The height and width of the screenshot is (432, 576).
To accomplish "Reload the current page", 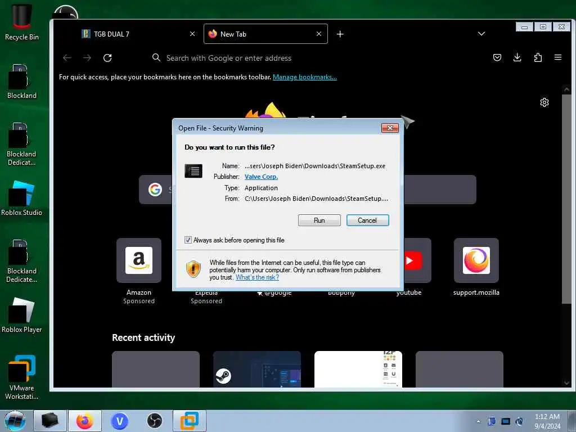I will 107,58.
